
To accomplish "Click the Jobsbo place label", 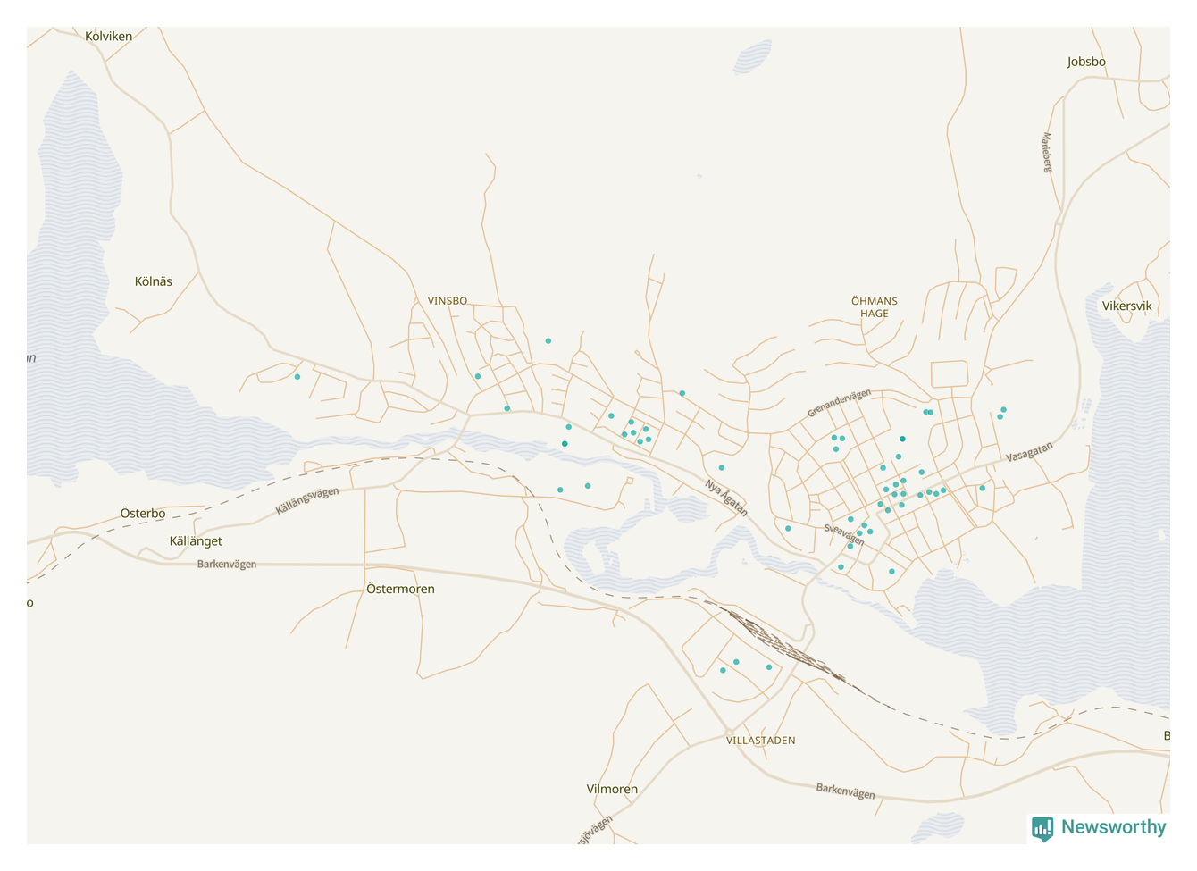I will coord(1085,62).
